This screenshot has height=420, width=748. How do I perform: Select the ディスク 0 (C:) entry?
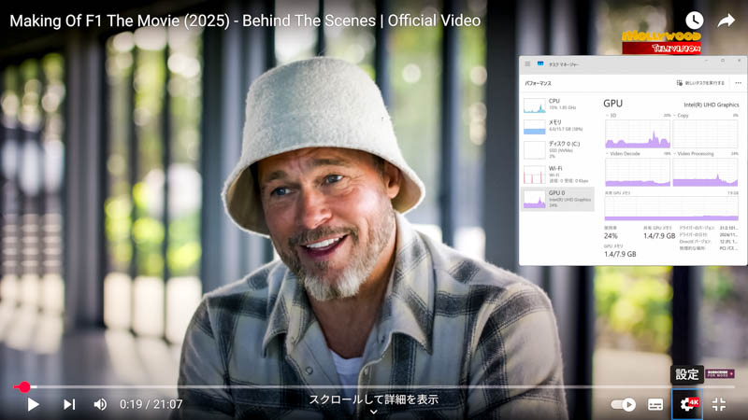[x=557, y=149]
